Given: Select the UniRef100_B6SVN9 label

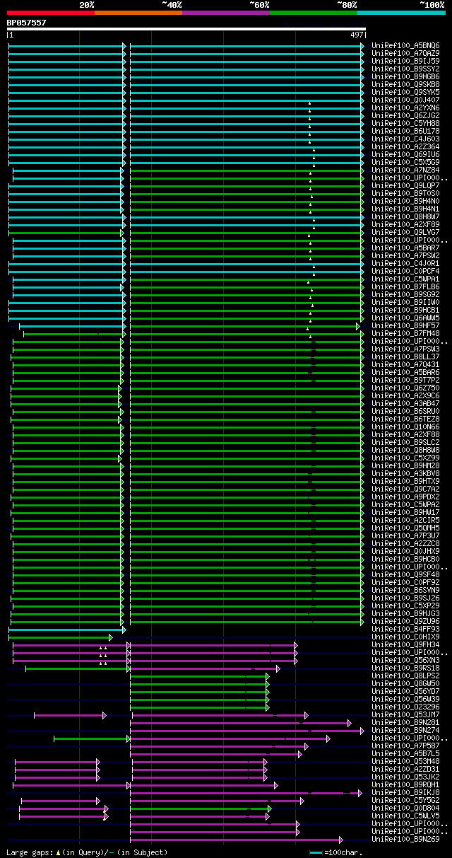Looking at the screenshot, I should click(405, 590).
